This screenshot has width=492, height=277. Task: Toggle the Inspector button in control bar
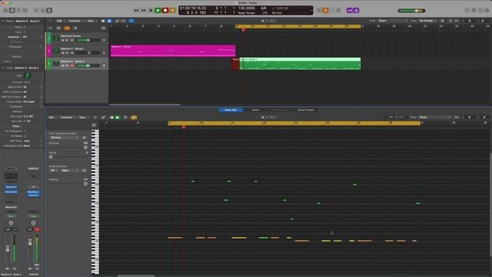click(12, 10)
